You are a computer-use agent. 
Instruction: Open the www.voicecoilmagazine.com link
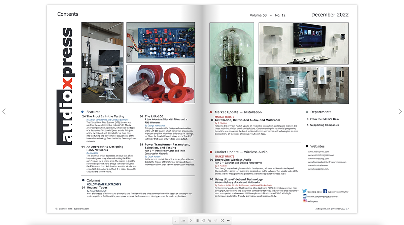[321, 155]
